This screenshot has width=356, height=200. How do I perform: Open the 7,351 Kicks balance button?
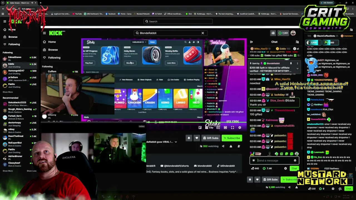pos(284,33)
